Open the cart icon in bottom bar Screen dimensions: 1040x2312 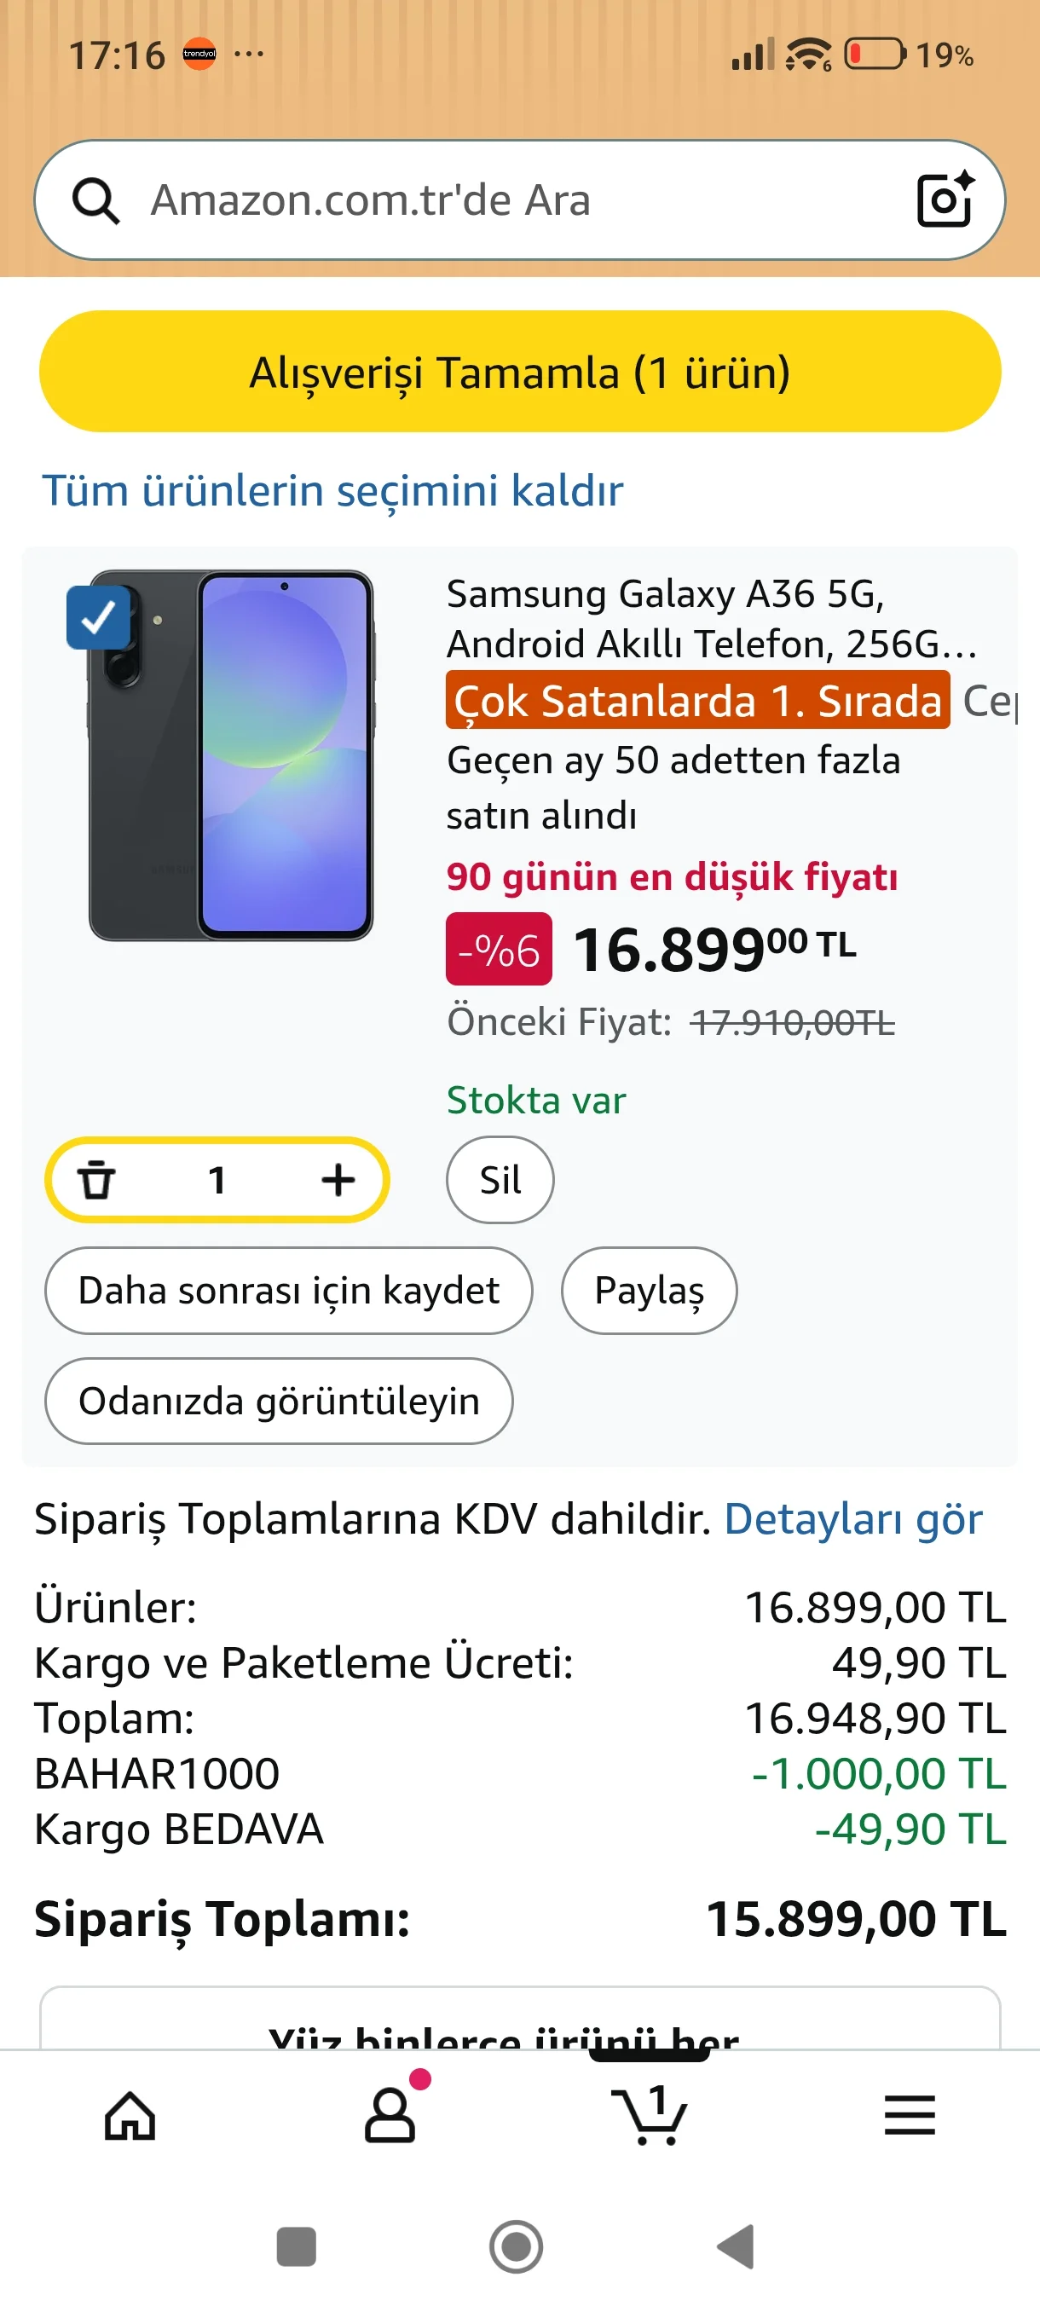pos(650,2115)
